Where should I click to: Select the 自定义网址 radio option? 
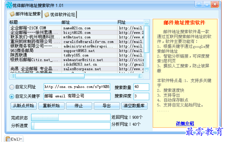point(12,87)
